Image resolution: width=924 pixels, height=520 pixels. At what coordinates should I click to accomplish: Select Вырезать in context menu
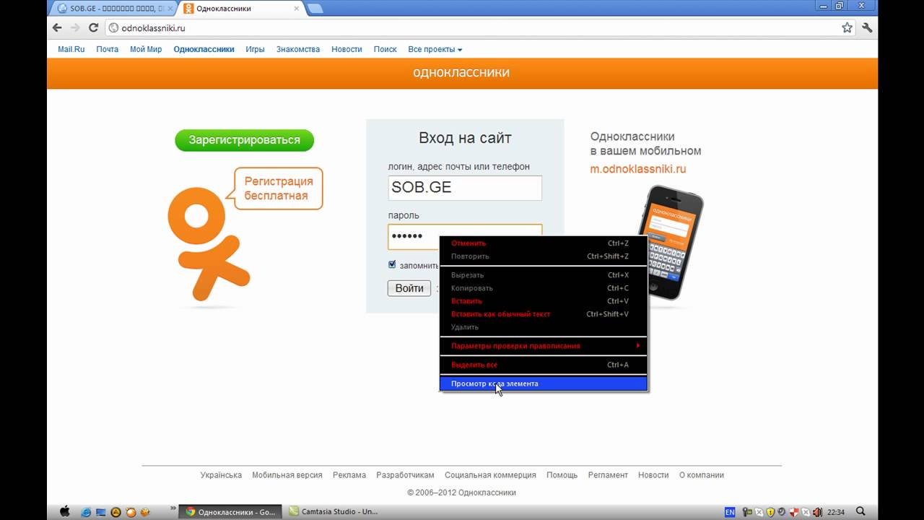click(544, 275)
